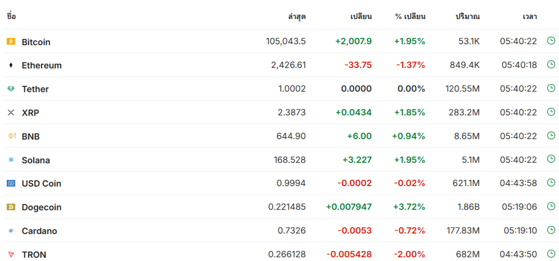Click the clock icon in BNB row
The height and width of the screenshot is (261, 559).
551,135
